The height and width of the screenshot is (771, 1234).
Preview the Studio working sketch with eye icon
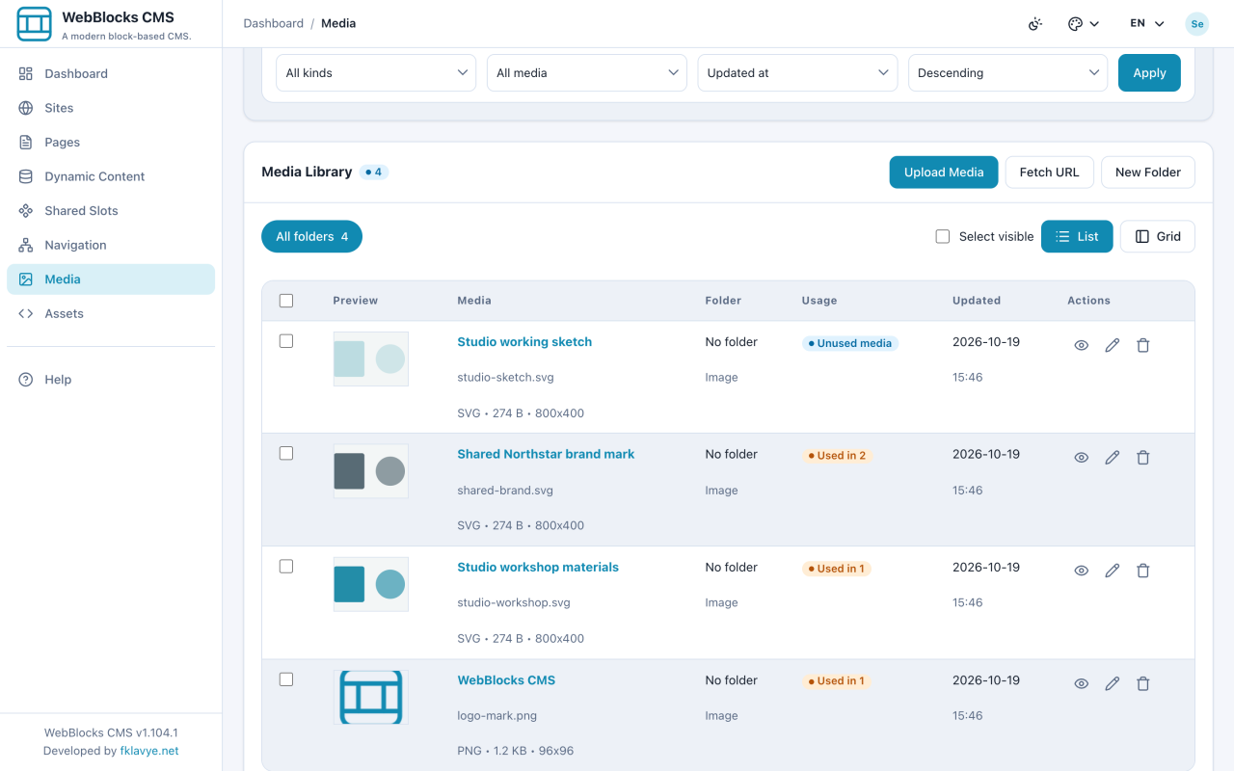click(x=1082, y=345)
